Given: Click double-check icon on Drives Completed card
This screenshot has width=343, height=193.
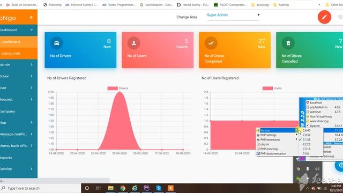Looking at the screenshot, I should (211, 43).
